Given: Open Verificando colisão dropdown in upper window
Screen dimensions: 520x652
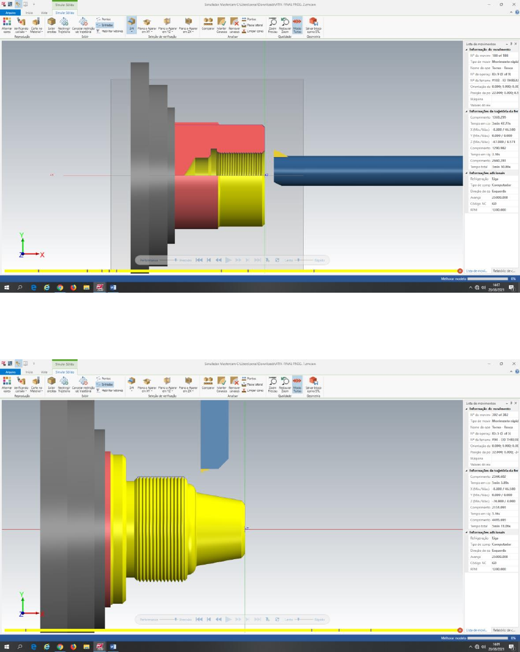Looking at the screenshot, I should coord(21,24).
